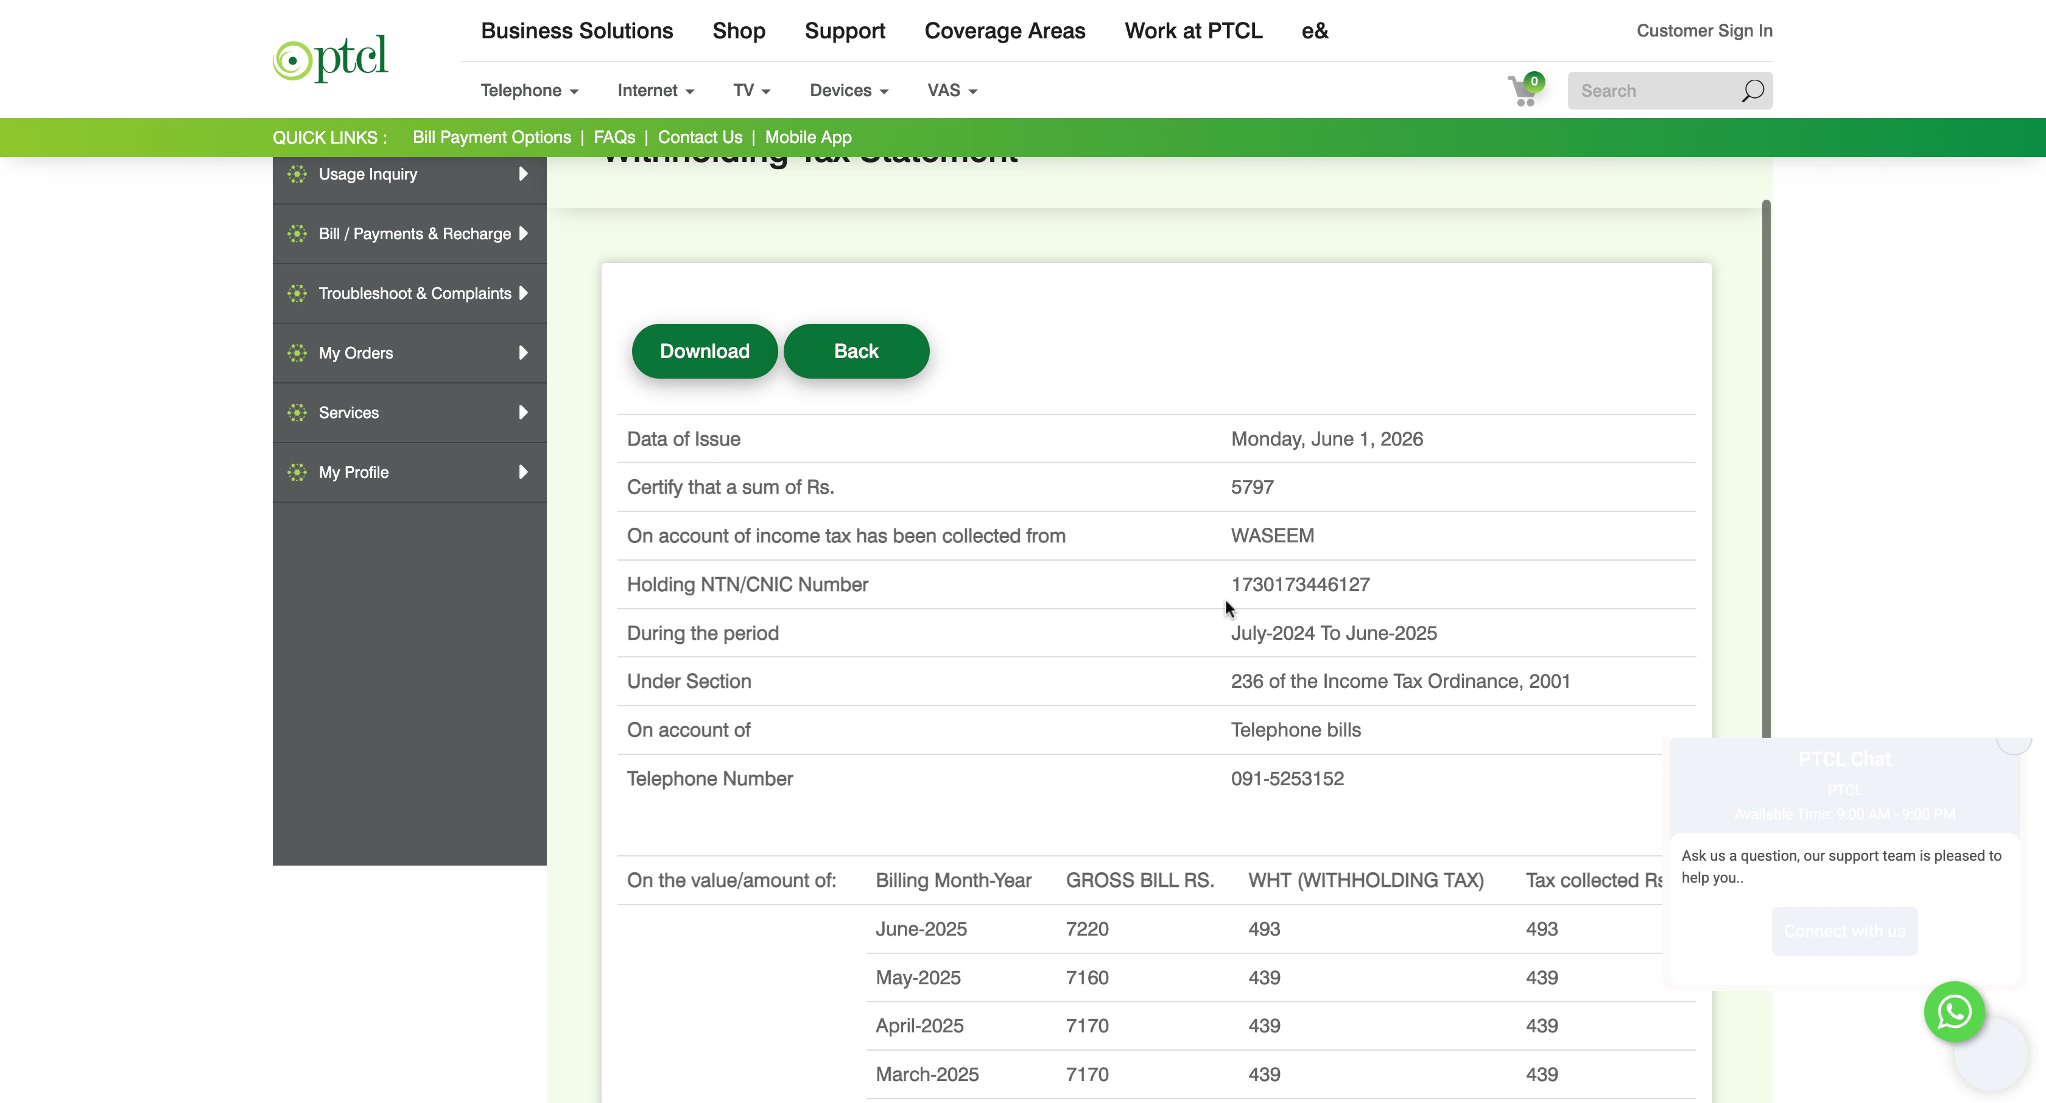Click the Back button

(856, 351)
